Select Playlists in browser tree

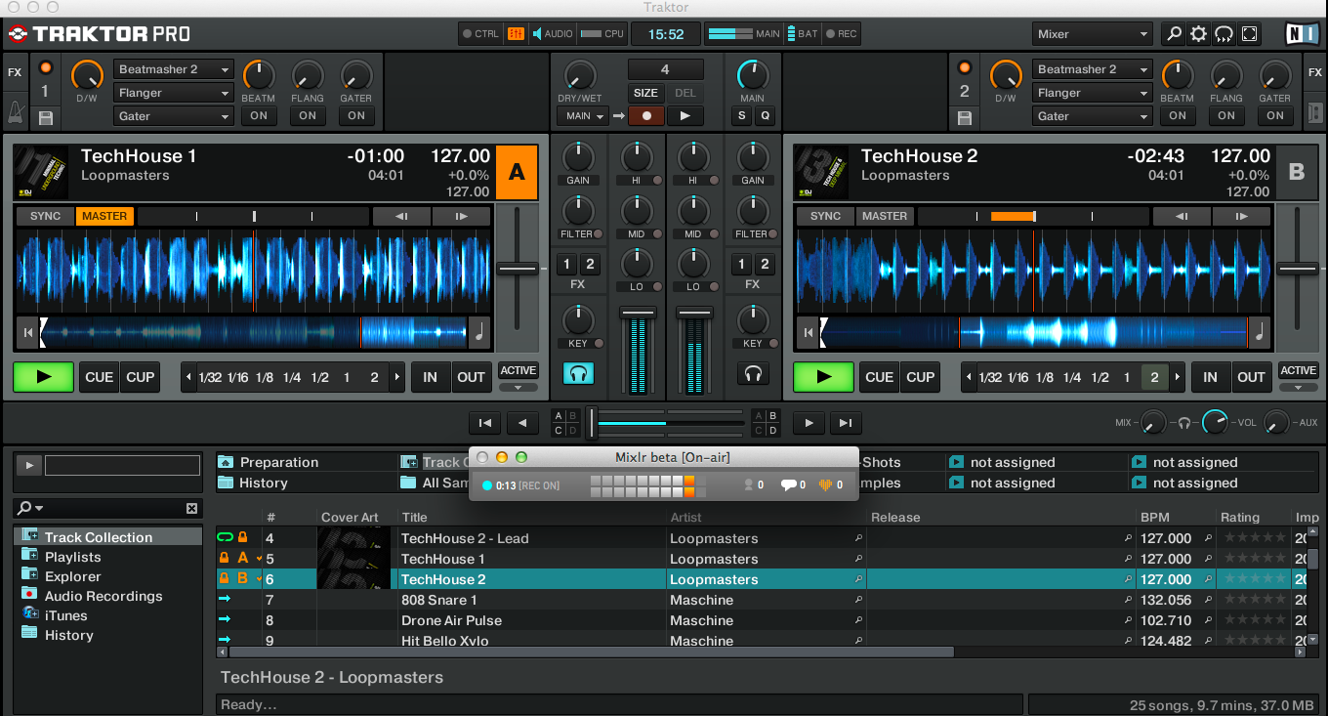(x=72, y=557)
